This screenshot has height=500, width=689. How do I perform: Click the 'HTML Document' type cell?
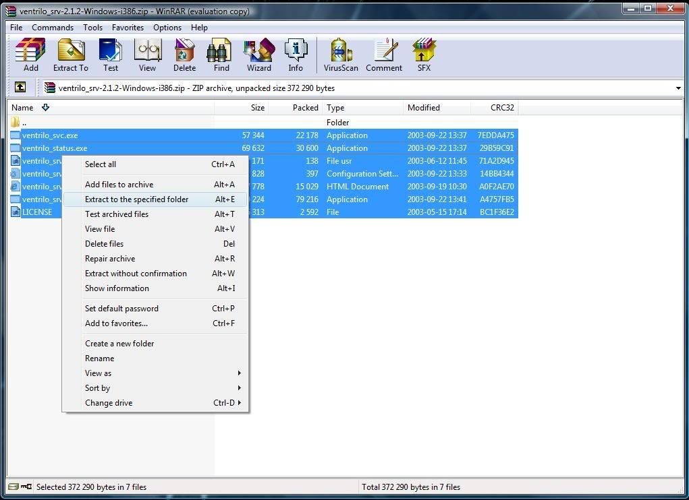pos(358,187)
